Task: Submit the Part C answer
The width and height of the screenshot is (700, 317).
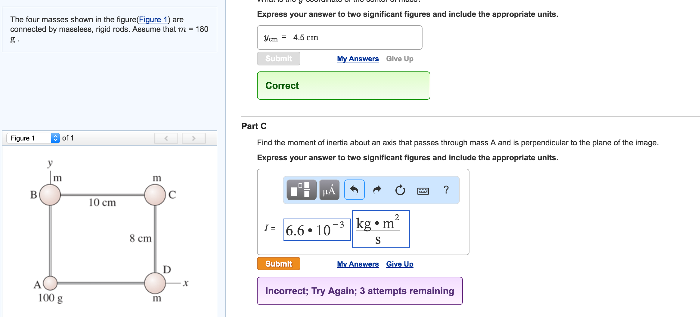Action: 278,264
